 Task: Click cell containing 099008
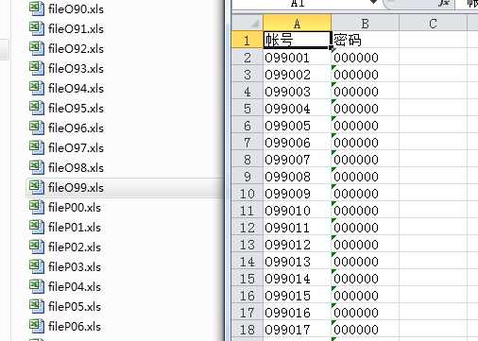click(x=298, y=177)
